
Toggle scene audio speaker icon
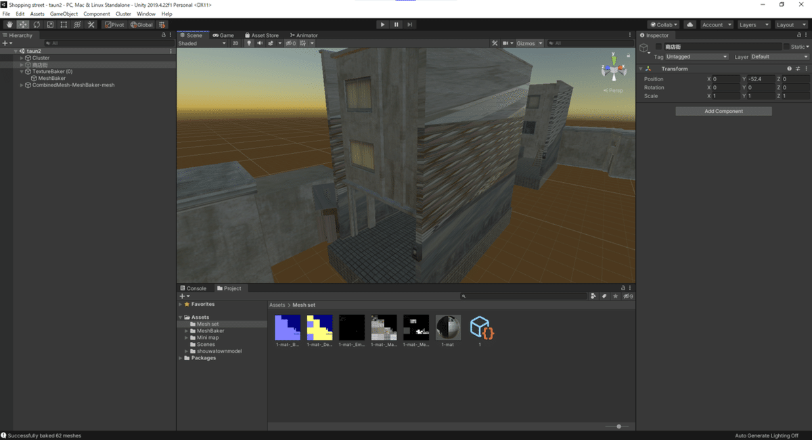260,43
